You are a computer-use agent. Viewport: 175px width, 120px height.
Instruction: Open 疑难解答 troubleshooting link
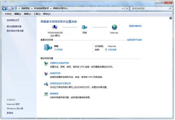click(x=54, y=94)
